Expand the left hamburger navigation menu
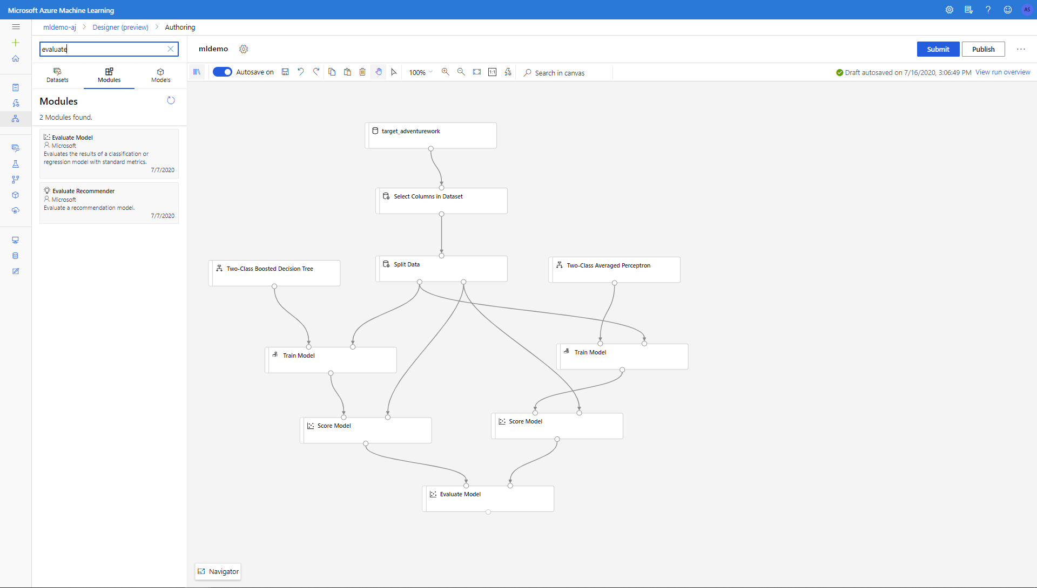Viewport: 1037px width, 588px height. (x=16, y=27)
